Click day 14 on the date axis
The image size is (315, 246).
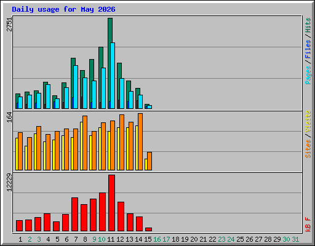coord(138,239)
